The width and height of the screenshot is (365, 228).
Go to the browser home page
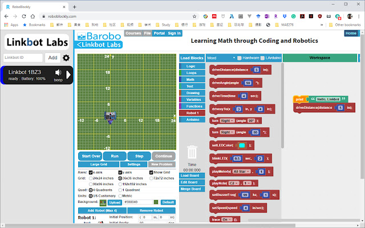33,17
